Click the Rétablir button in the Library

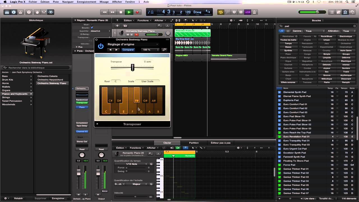coord(19,198)
